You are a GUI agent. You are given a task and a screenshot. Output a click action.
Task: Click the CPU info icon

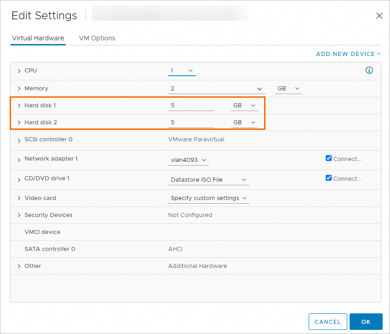[x=369, y=71]
